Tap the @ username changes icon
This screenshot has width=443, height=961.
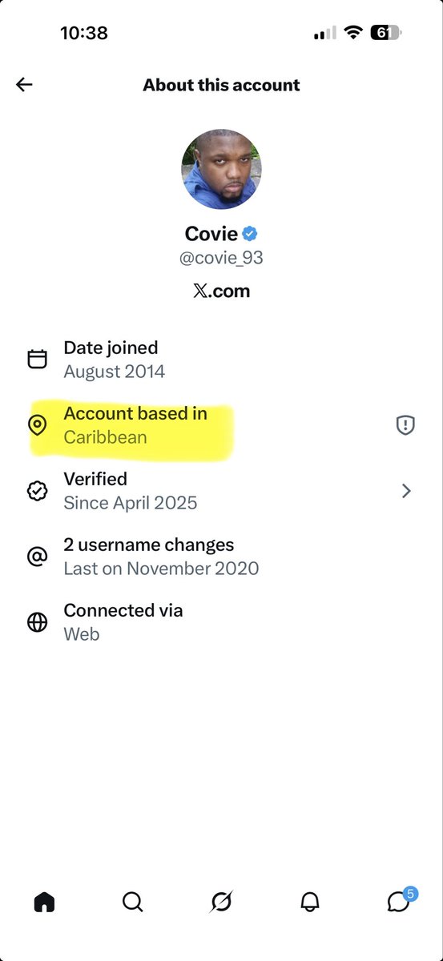tap(38, 557)
